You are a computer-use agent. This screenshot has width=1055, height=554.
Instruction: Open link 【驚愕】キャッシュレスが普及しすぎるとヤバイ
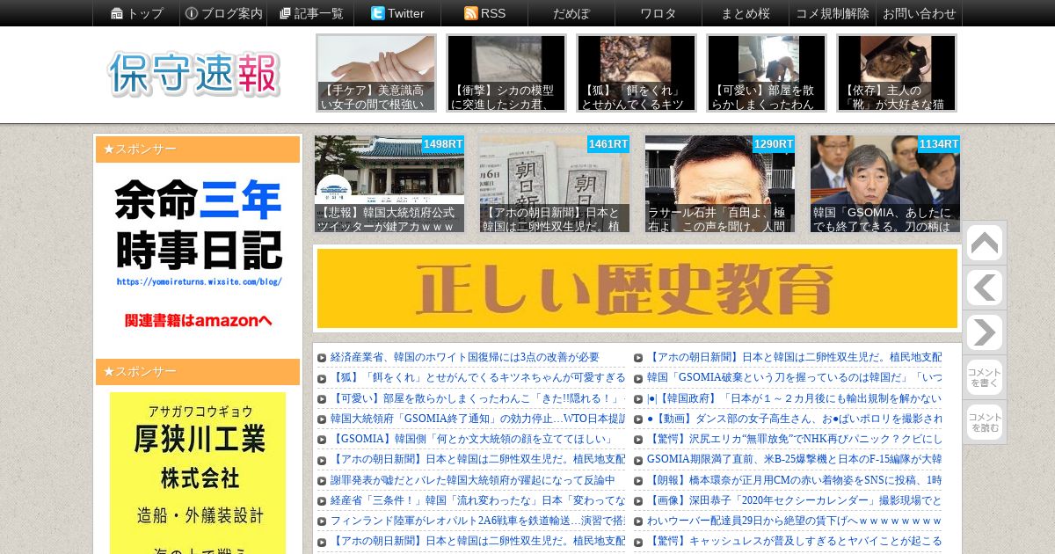pyautogui.click(x=794, y=541)
